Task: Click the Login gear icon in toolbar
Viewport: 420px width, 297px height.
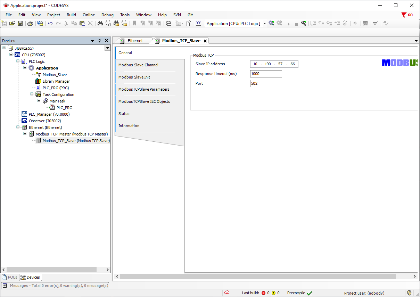Action: [271, 24]
